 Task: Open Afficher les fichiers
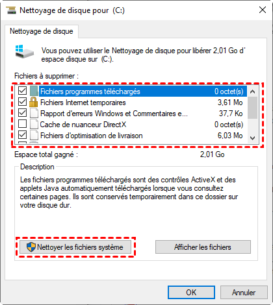[203, 247]
